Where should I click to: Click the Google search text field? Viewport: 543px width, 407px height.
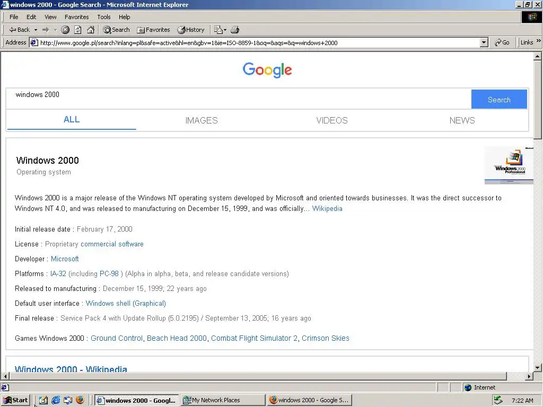(239, 99)
